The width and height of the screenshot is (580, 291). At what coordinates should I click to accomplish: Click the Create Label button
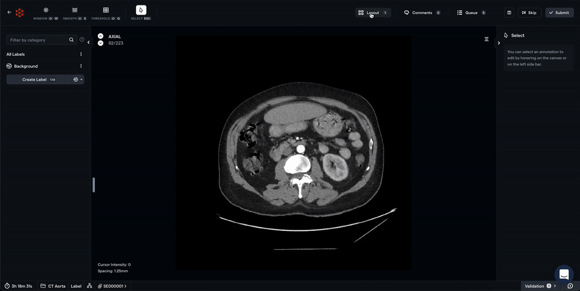click(x=39, y=79)
